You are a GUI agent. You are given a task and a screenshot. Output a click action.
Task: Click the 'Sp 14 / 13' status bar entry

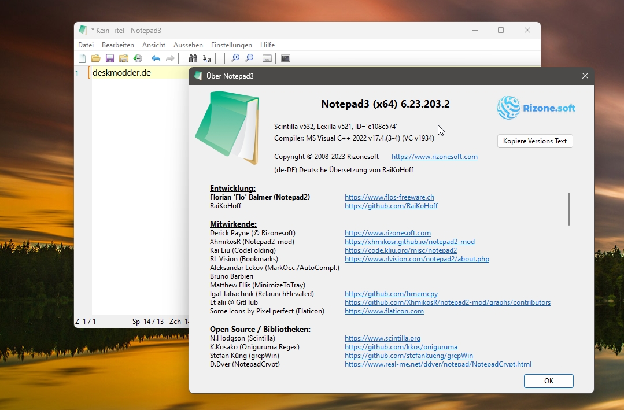148,321
